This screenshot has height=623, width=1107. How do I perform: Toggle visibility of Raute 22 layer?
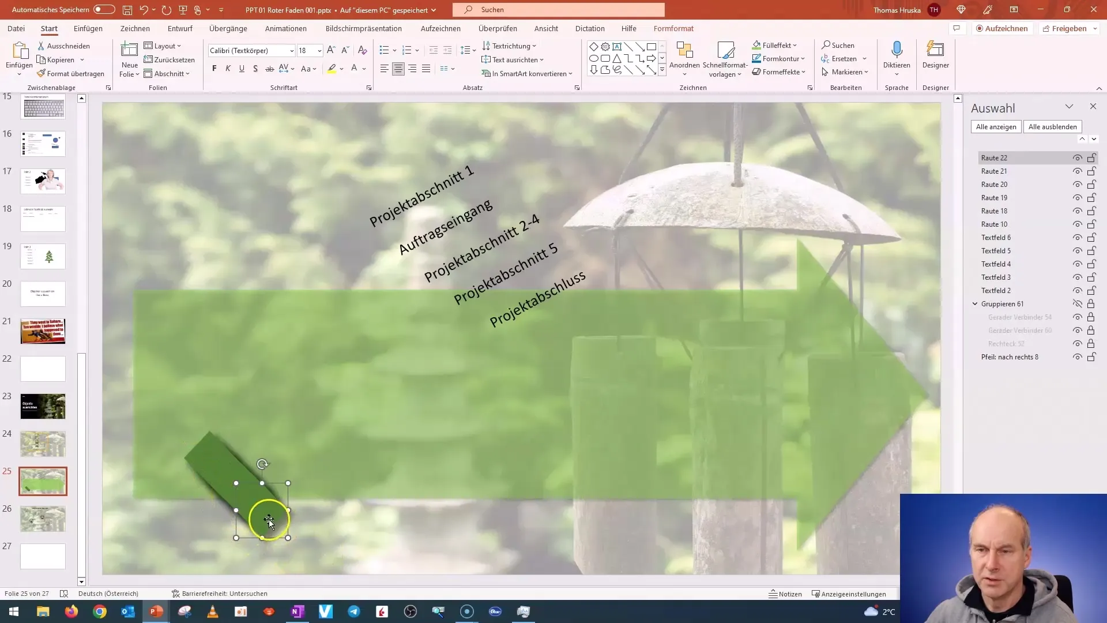tap(1078, 157)
